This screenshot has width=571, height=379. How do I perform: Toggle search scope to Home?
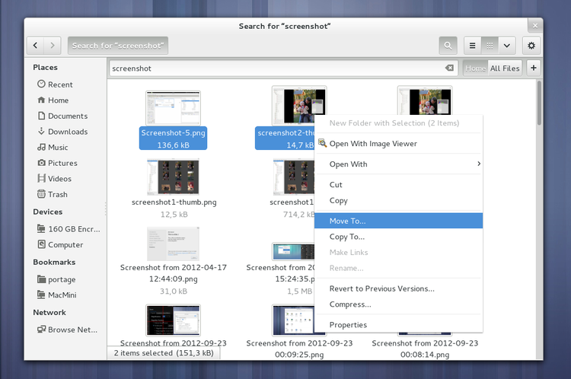(x=475, y=68)
